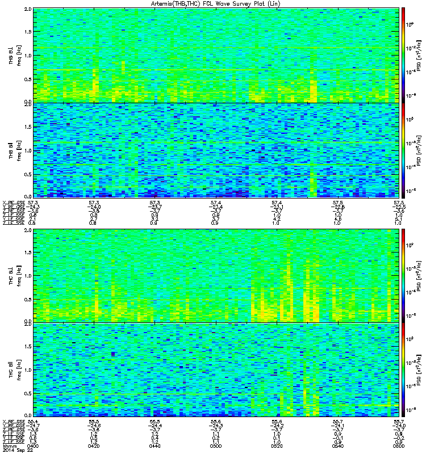
Task: Click the '0420' time tick label
Action: pyautogui.click(x=94, y=446)
